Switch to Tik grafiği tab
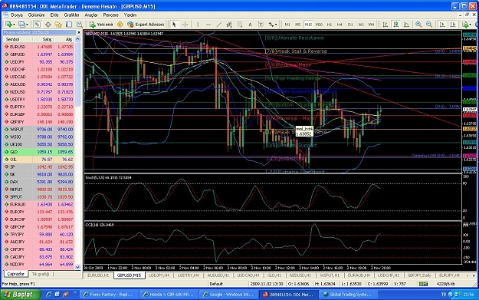 click(41, 274)
